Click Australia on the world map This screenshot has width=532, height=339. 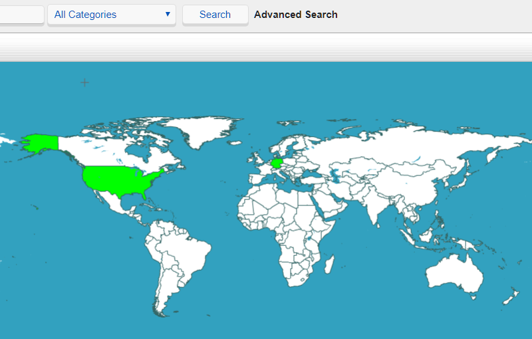click(455, 275)
